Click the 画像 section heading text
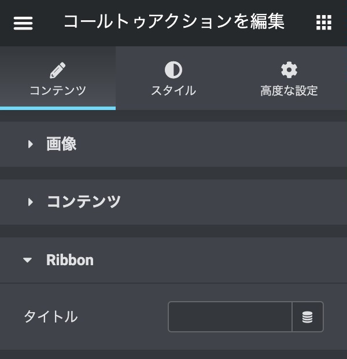 61,144
